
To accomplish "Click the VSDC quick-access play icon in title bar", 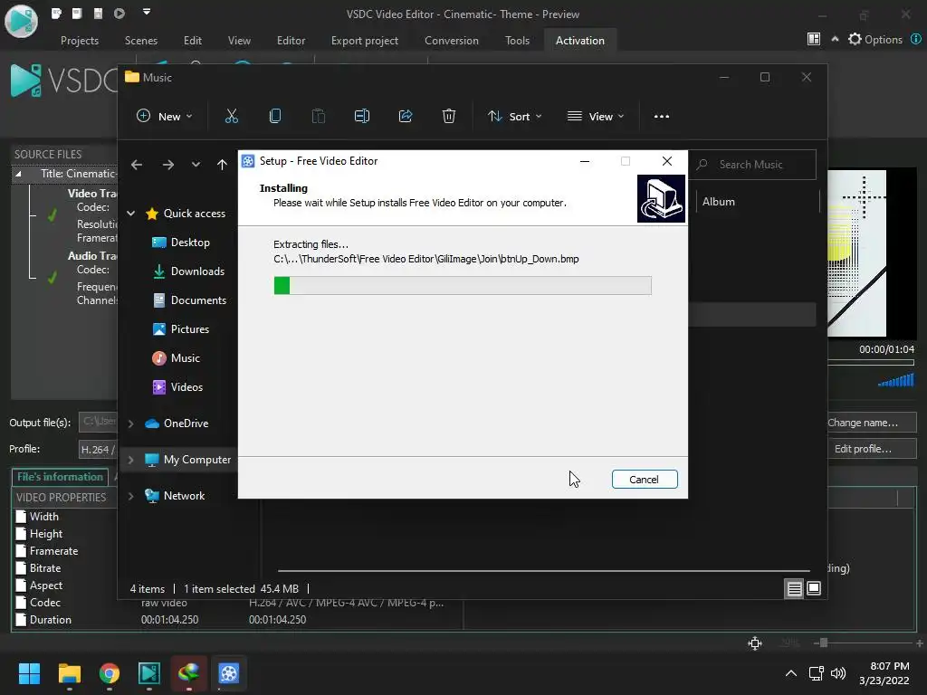I will tap(119, 13).
